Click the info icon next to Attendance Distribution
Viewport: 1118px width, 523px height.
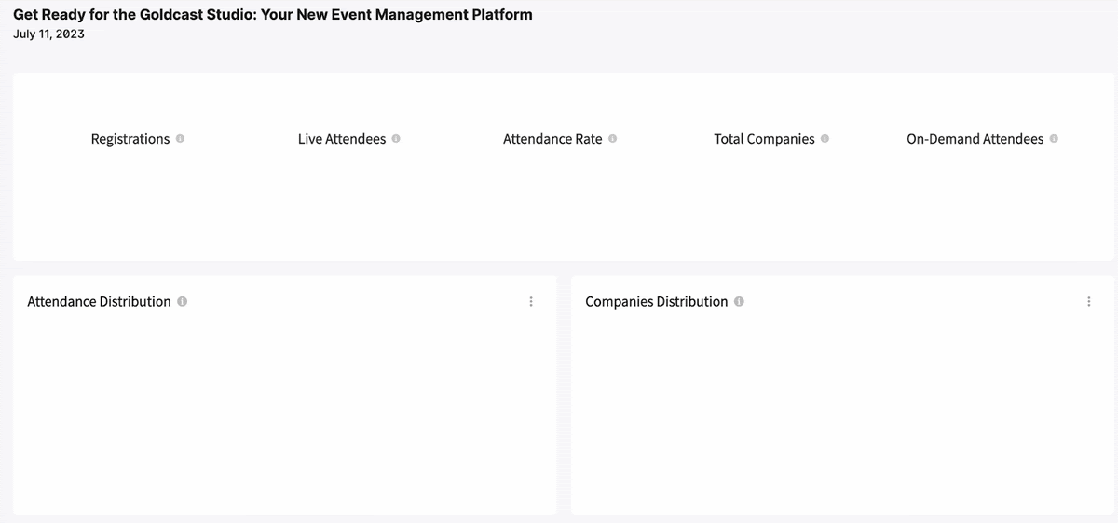(x=183, y=302)
